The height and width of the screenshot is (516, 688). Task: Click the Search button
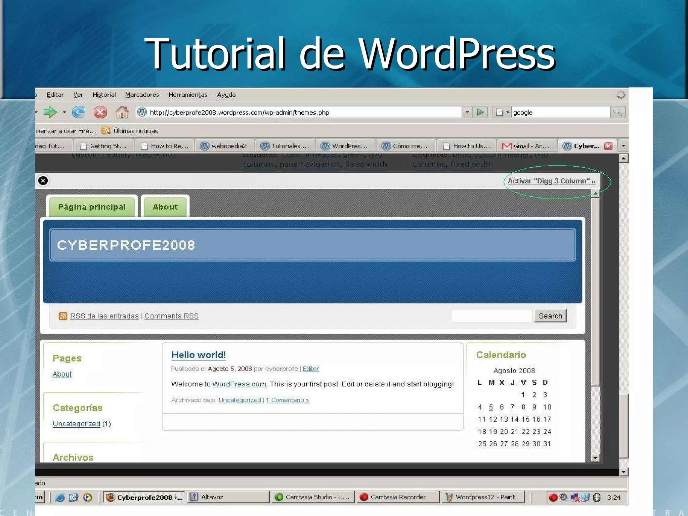point(550,316)
